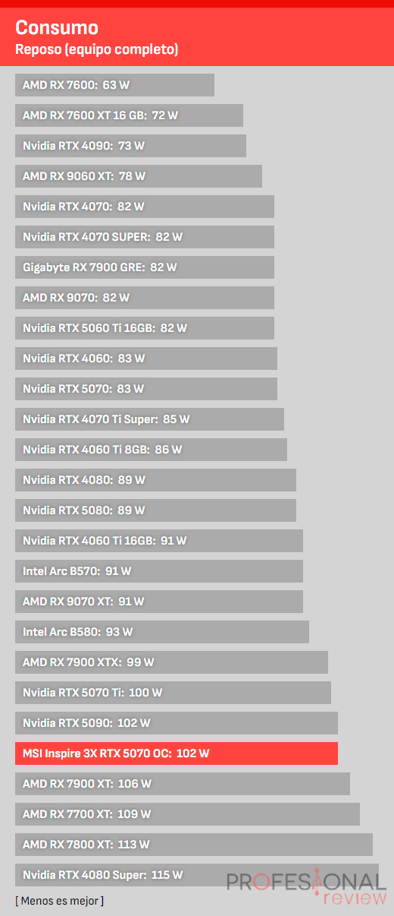Click the AMD RX 7600 63 W bar

(114, 85)
